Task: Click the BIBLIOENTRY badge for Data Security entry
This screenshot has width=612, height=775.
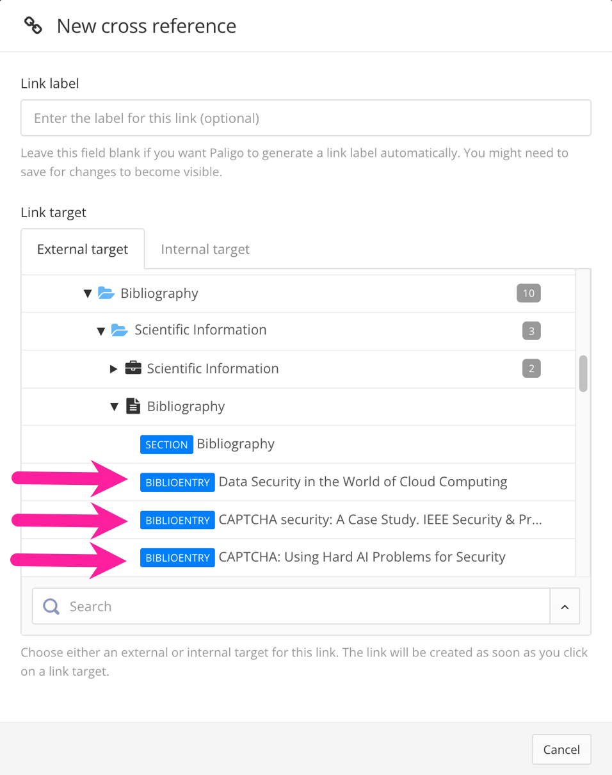Action: click(x=177, y=482)
